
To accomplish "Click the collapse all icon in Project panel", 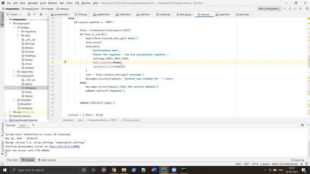I will point(34,14).
